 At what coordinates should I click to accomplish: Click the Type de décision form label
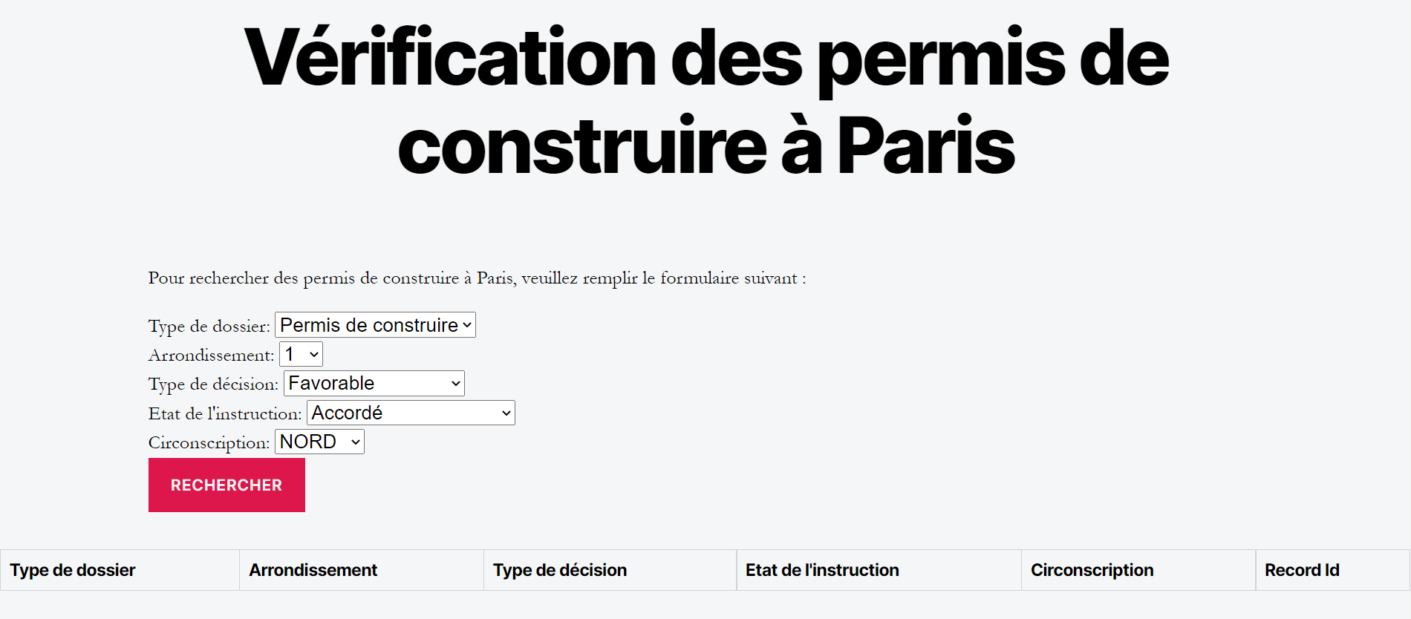click(x=213, y=384)
